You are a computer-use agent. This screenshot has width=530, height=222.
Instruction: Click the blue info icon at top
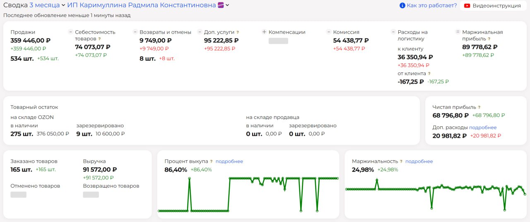pyautogui.click(x=402, y=5)
